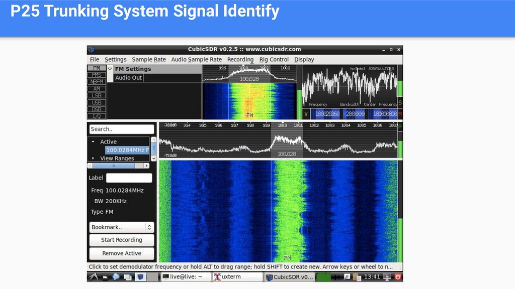Click the horizontal scrollbar right arrow

[x=146, y=166]
